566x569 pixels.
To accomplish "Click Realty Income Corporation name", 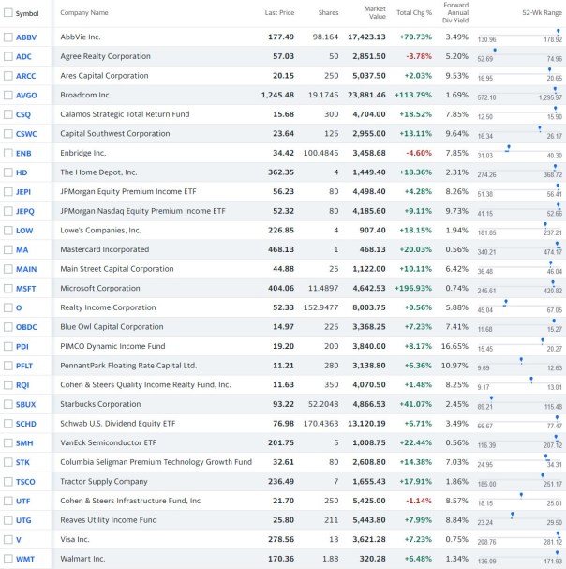I will coord(108,307).
